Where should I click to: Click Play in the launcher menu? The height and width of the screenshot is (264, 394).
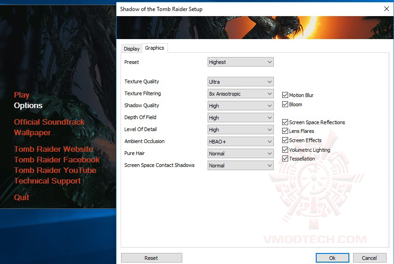tap(22, 95)
